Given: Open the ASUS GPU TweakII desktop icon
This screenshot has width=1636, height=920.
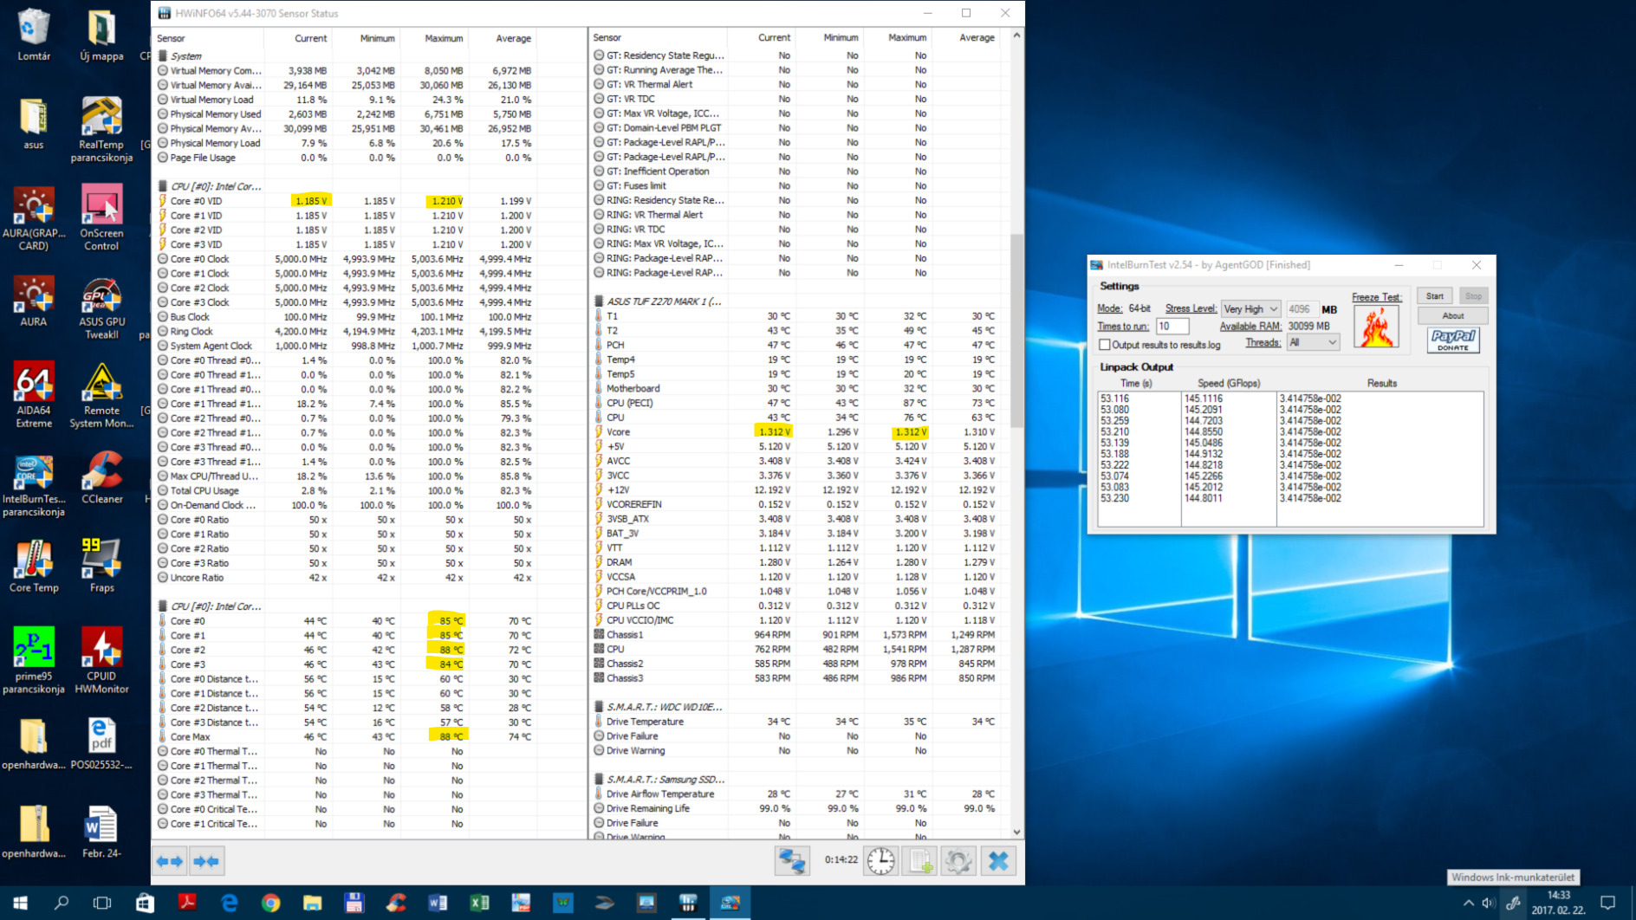Looking at the screenshot, I should [101, 308].
